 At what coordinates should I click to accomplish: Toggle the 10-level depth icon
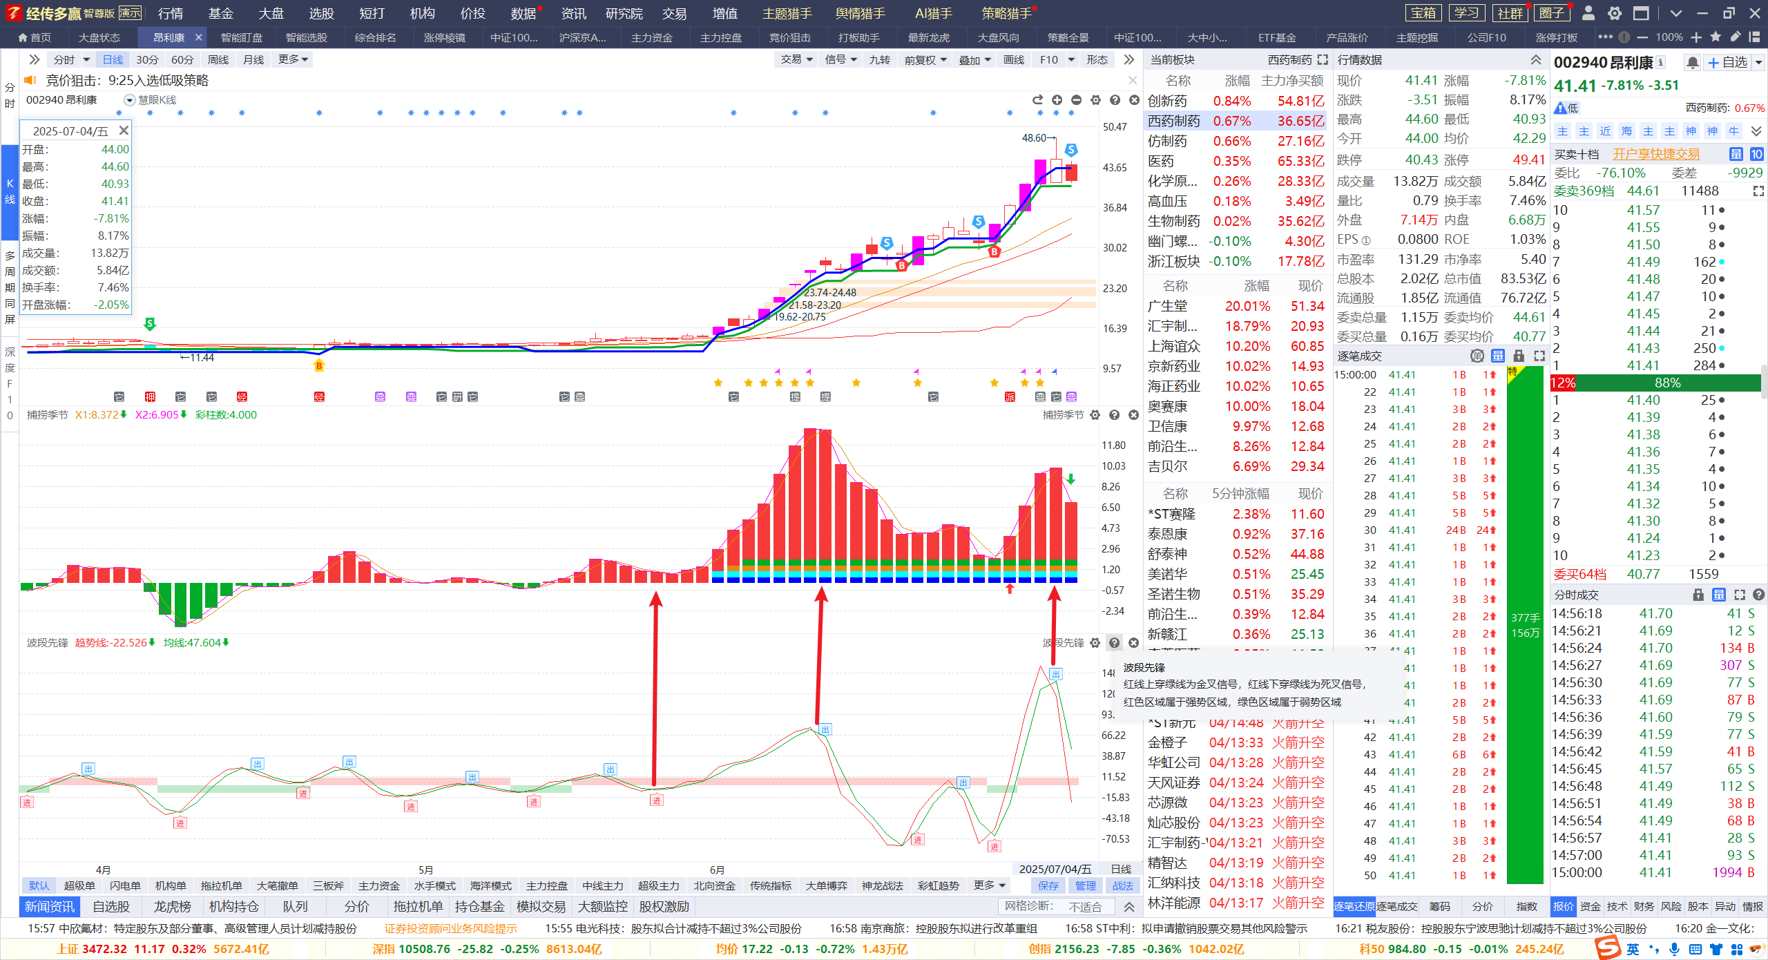(1756, 154)
